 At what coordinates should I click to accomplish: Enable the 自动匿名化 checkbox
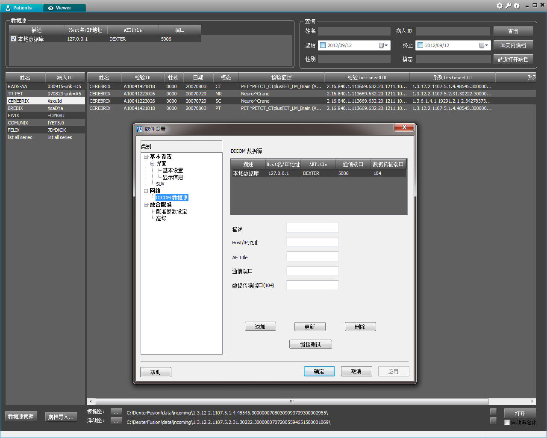point(507,423)
